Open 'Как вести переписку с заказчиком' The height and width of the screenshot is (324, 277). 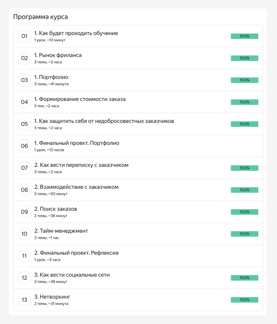81,165
